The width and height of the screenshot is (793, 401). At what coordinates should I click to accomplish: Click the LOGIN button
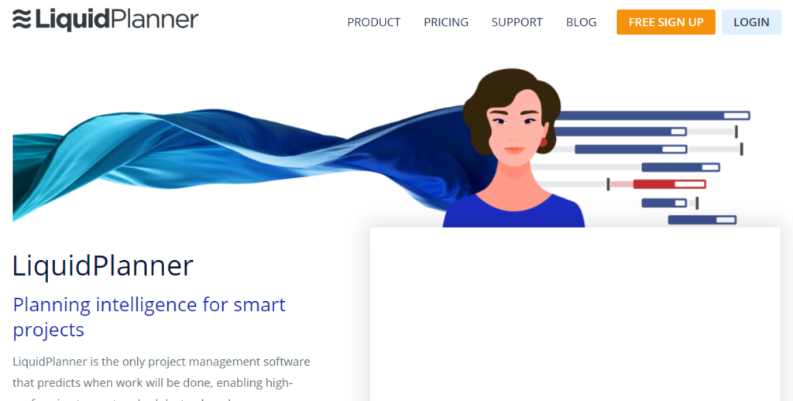(x=751, y=22)
